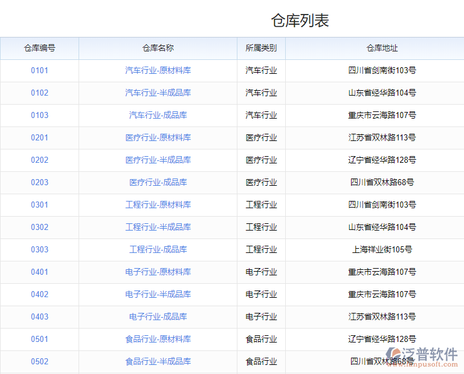Click address 四川省剑南街103号 in row 0101
Screen dimensions: 464x374
(x=382, y=71)
